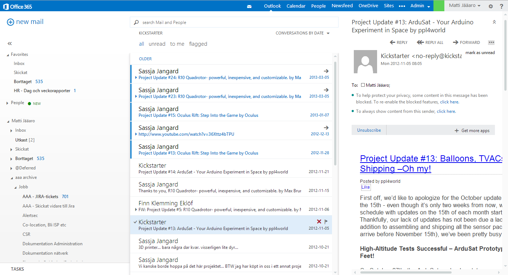Click the new mail plus icon
Image resolution: width=508 pixels, height=275 pixels.
point(11,22)
